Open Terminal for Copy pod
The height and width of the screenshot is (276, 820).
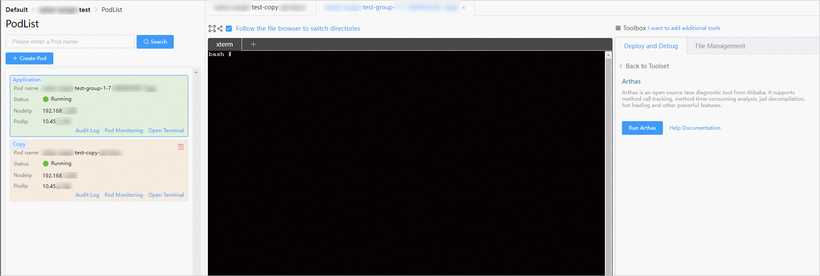pos(166,195)
